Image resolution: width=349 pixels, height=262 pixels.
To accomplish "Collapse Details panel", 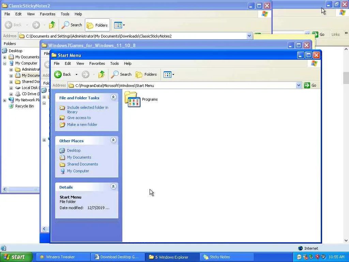I will pos(113,187).
